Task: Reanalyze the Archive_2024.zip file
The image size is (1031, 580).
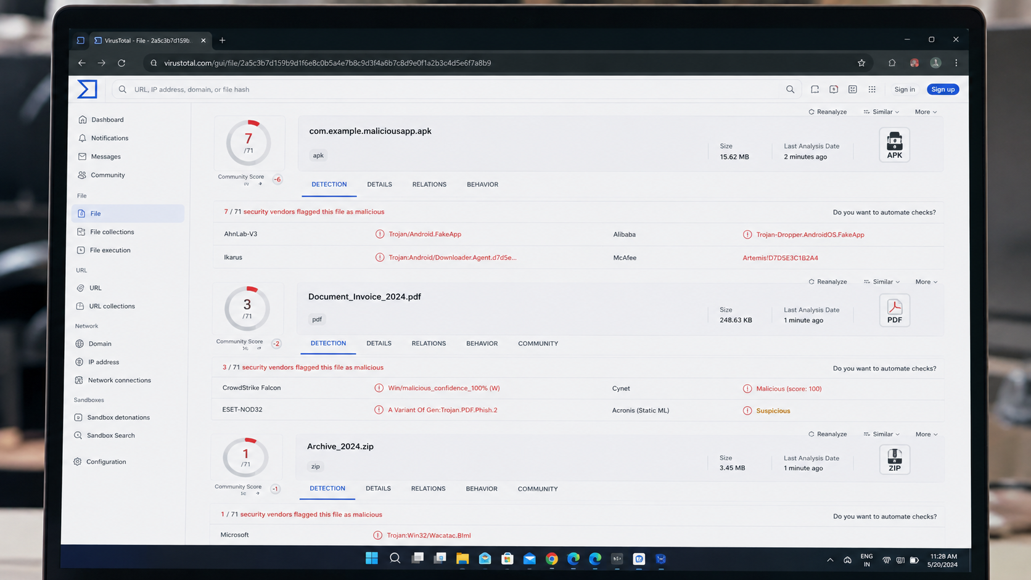Action: coord(828,434)
